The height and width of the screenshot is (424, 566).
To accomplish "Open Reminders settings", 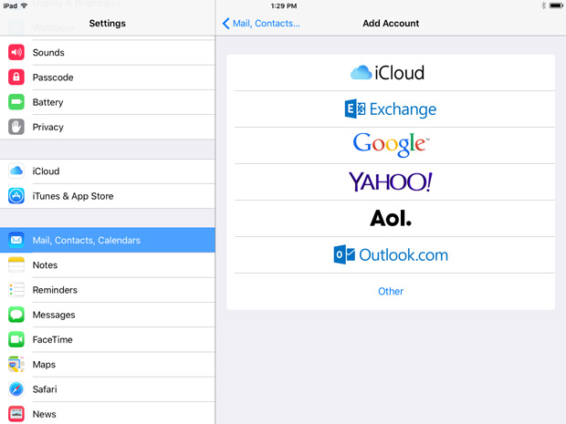I will pos(107,290).
